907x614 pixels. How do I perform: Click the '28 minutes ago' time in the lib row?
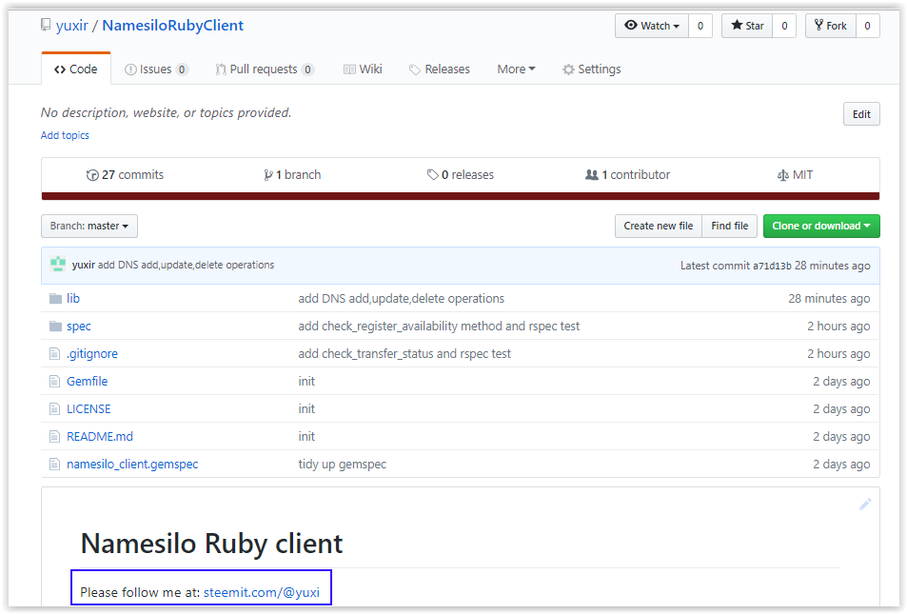click(x=829, y=299)
